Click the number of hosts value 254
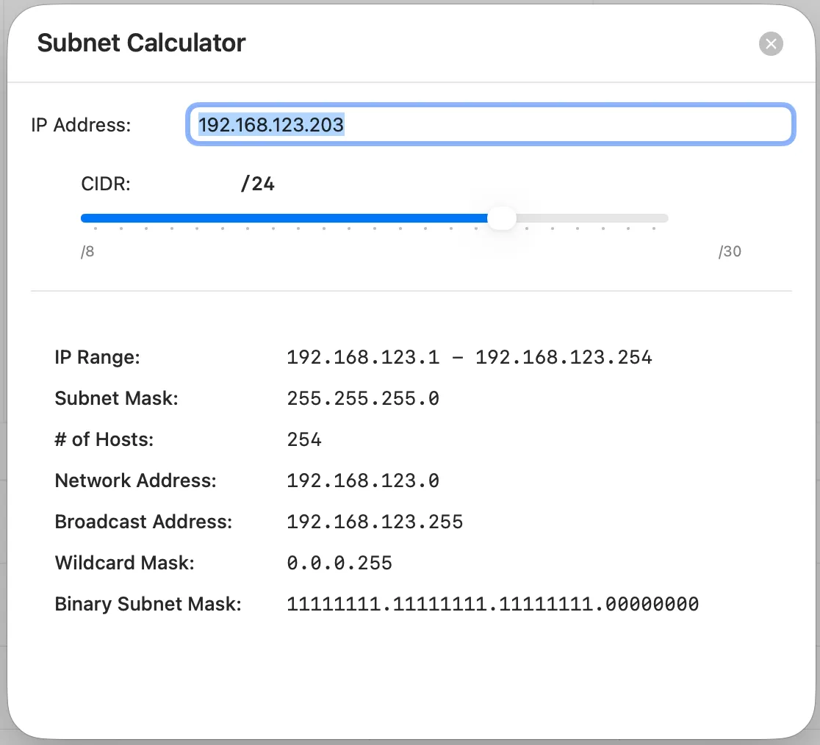Screen dimensions: 820x745 [304, 440]
